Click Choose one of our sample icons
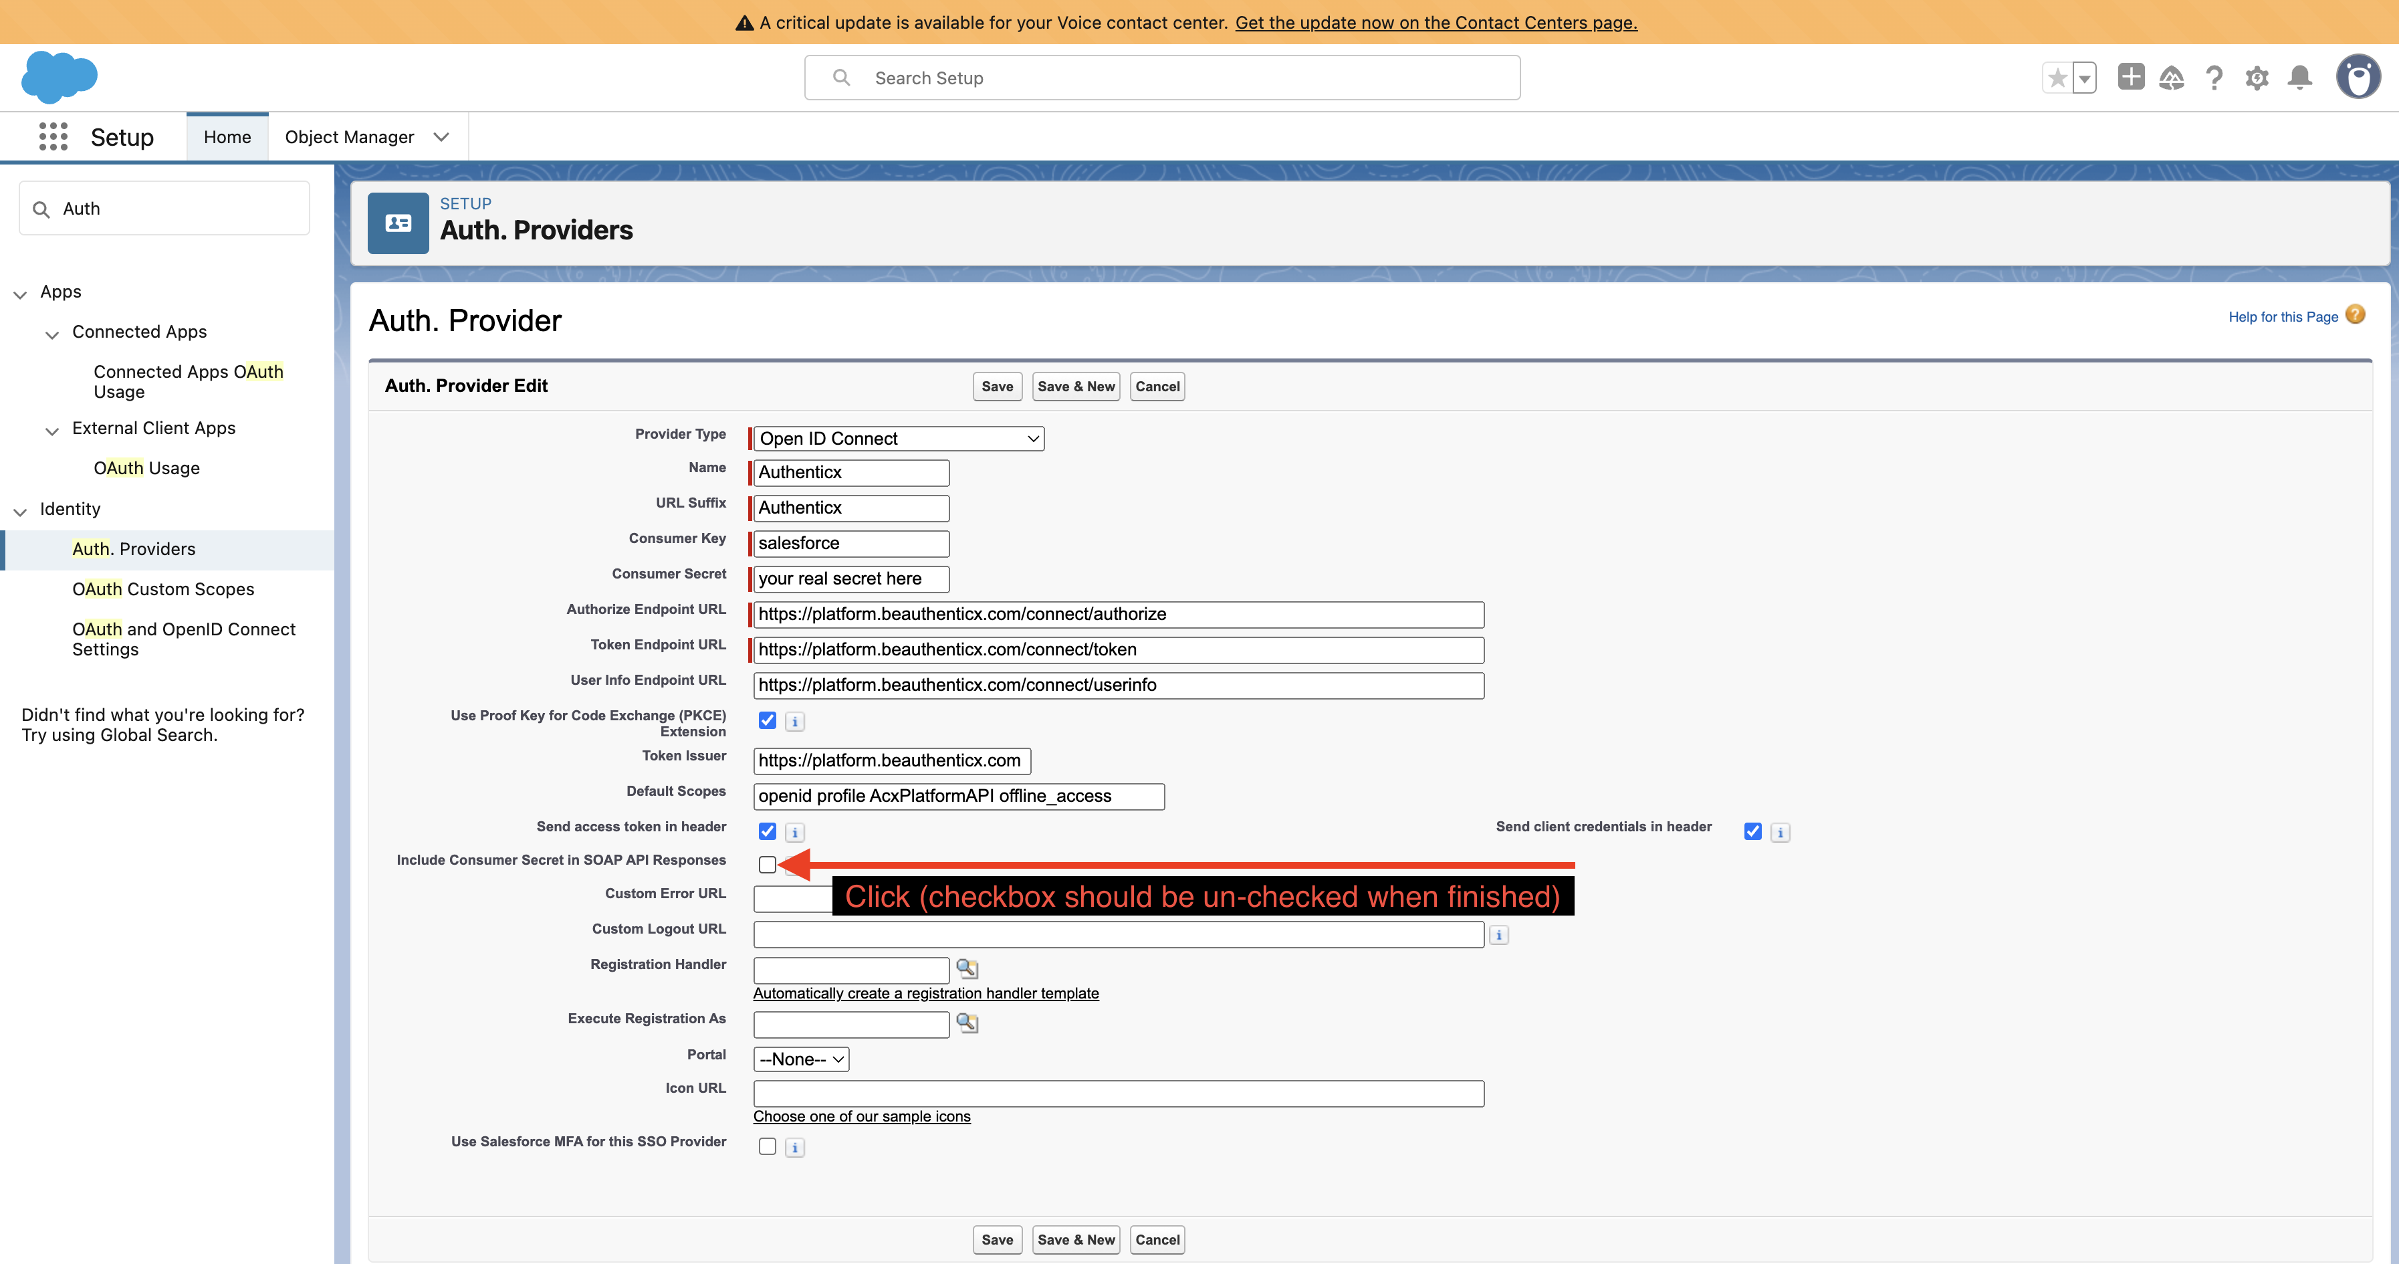Viewport: 2399px width, 1264px height. [861, 1117]
